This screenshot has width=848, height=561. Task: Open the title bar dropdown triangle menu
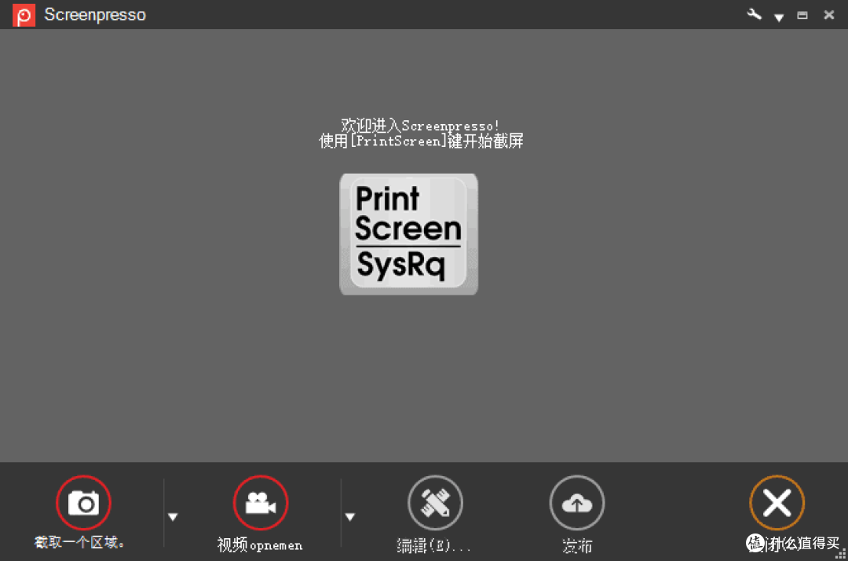[x=779, y=17]
